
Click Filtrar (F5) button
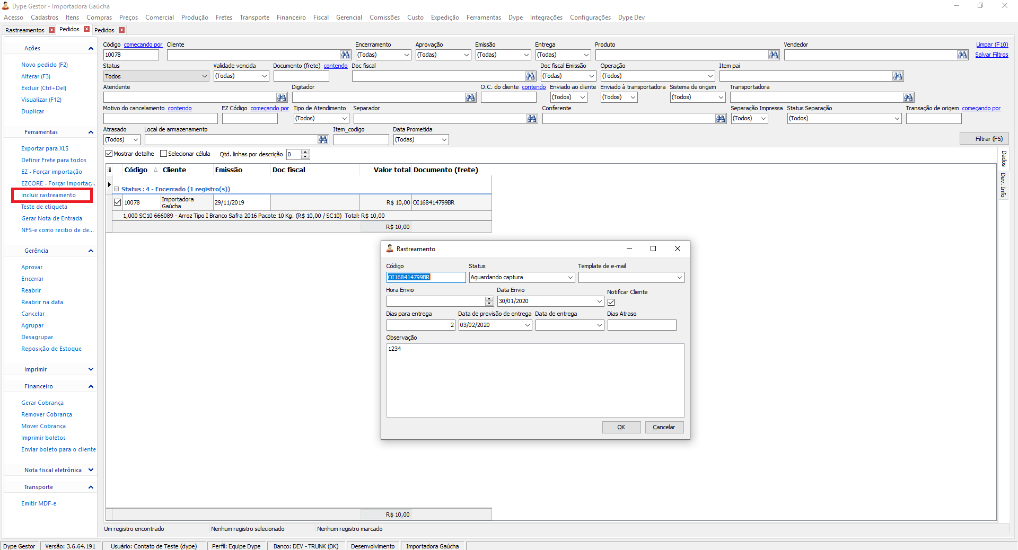984,139
